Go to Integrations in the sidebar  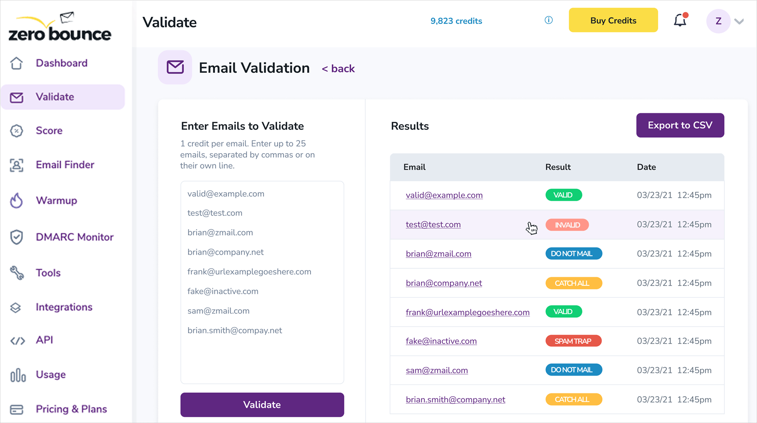64,307
